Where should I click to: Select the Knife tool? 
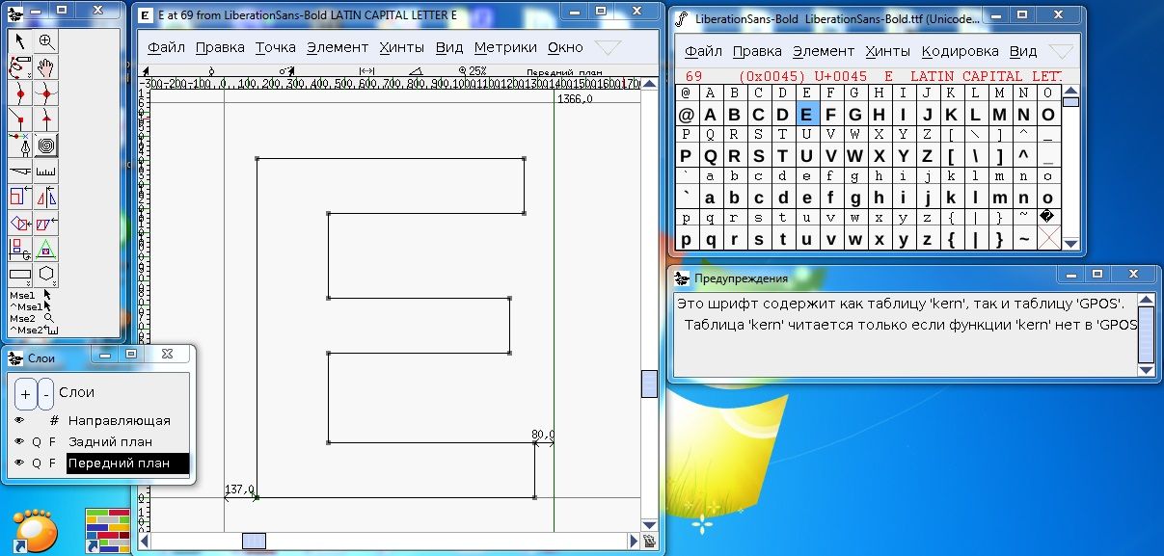click(x=20, y=171)
